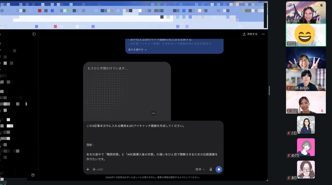Select とむ's avatar thumbnail
This screenshot has width=332, height=185.
coord(306,125)
